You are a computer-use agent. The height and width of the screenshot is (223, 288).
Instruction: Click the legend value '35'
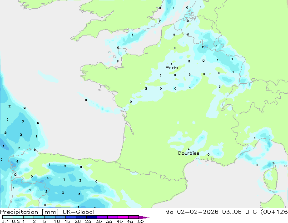coord(109,221)
